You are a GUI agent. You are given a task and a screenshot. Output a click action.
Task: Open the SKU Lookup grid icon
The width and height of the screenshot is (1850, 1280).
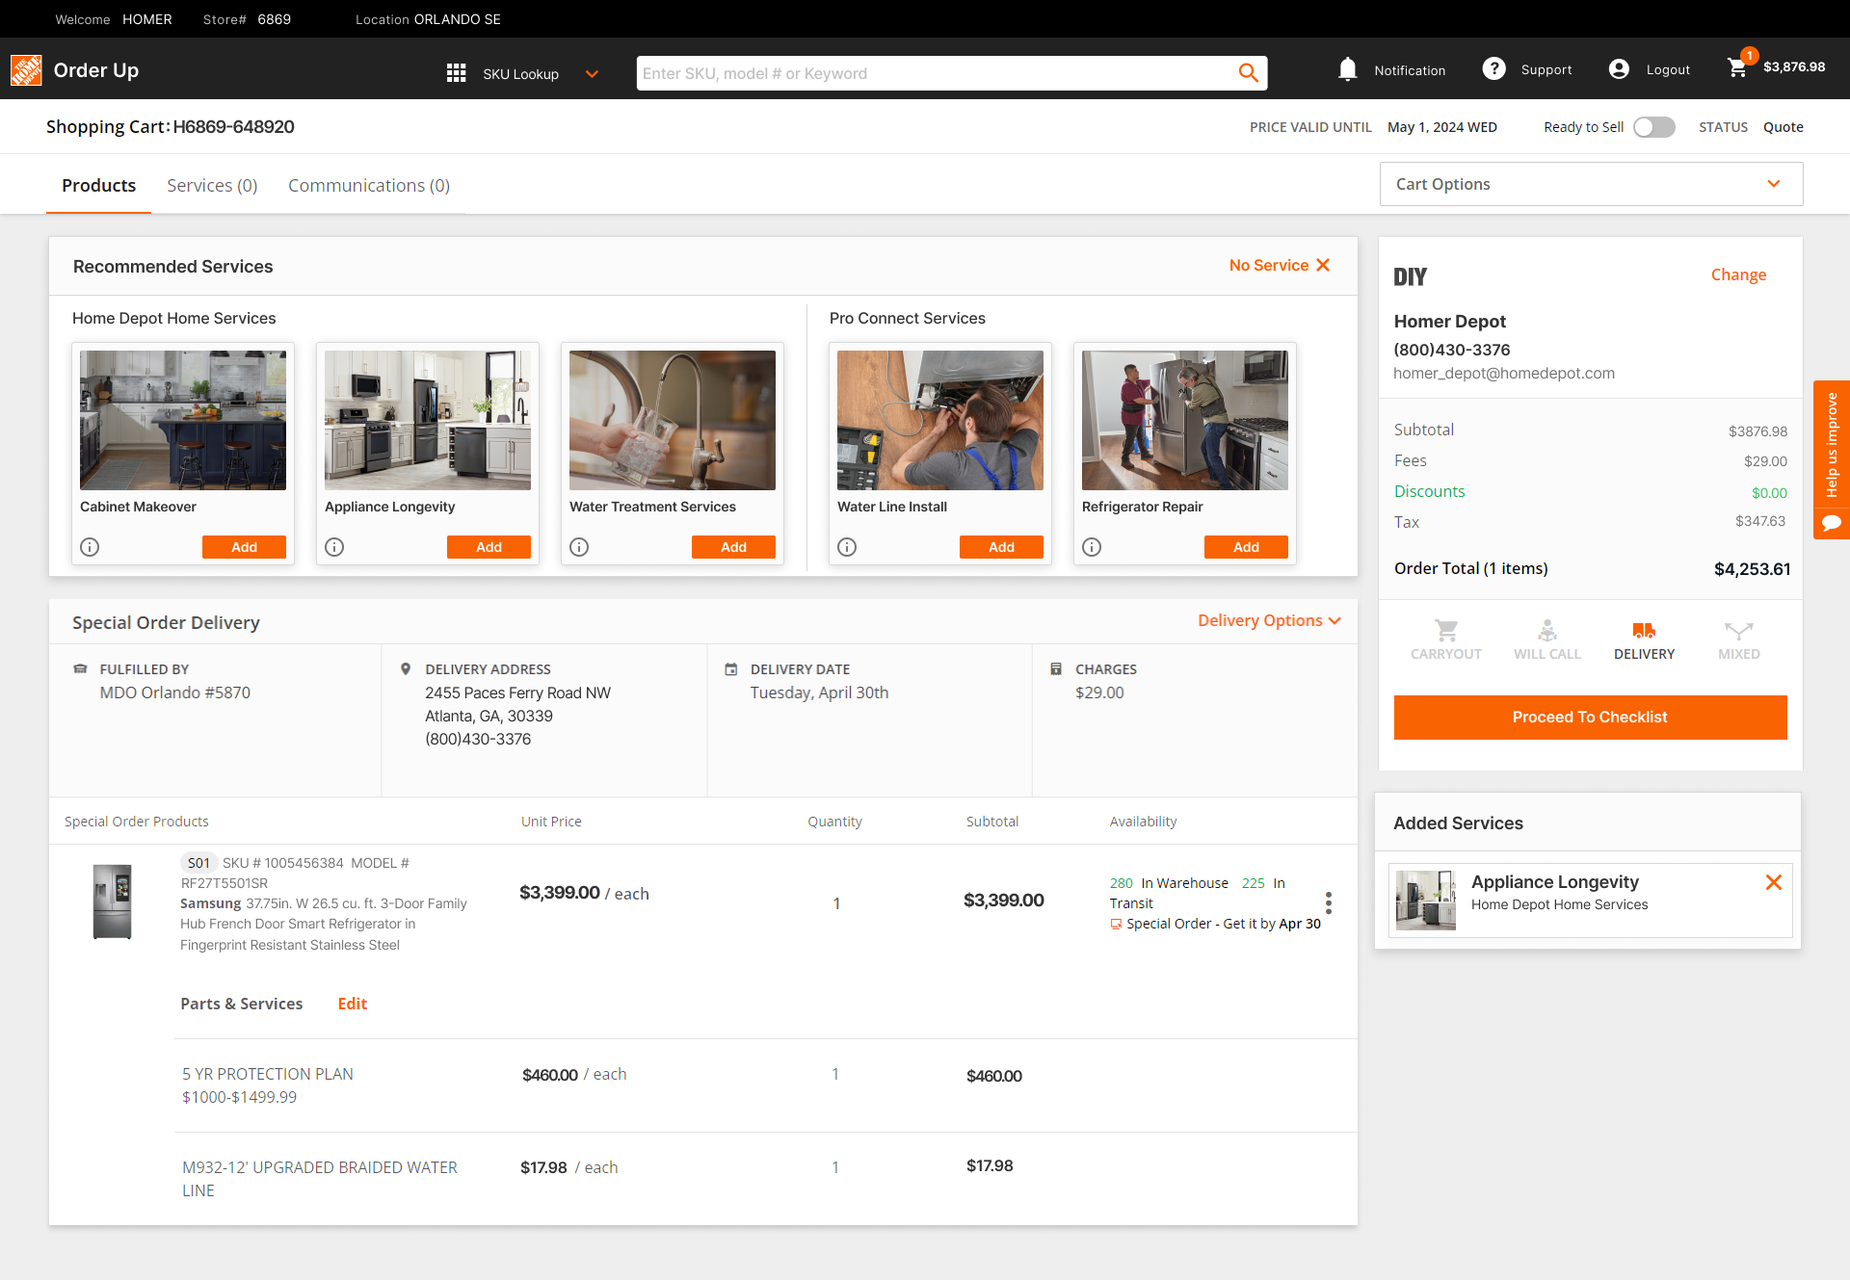(x=457, y=73)
